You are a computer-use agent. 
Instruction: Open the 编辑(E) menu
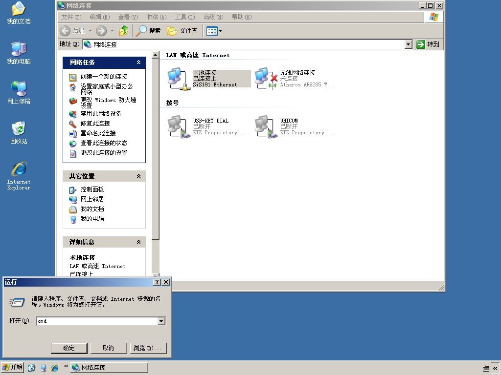click(100, 17)
